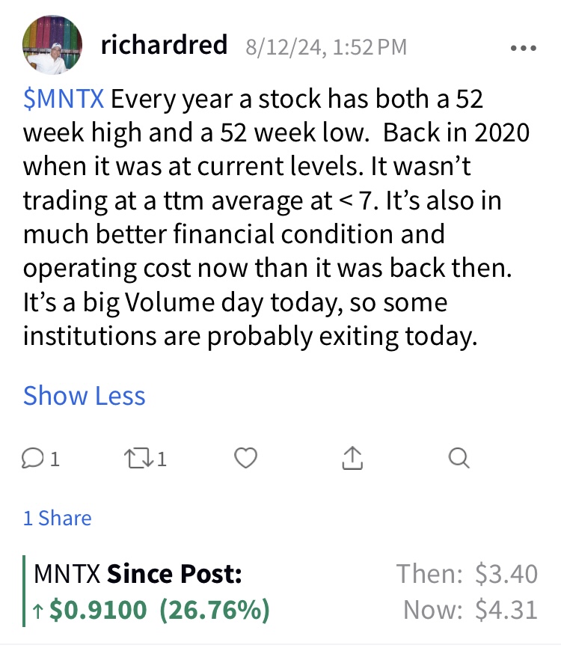Screen dimensions: 561x651
Task: Click the 8/12/24, 1:52 PM timestamp
Action: [x=326, y=47]
